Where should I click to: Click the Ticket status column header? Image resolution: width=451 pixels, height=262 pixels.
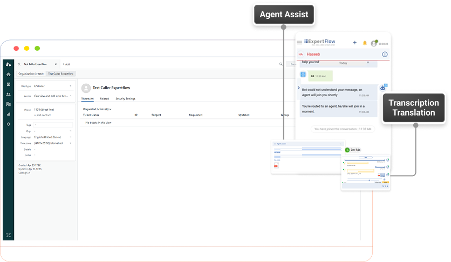pos(91,115)
